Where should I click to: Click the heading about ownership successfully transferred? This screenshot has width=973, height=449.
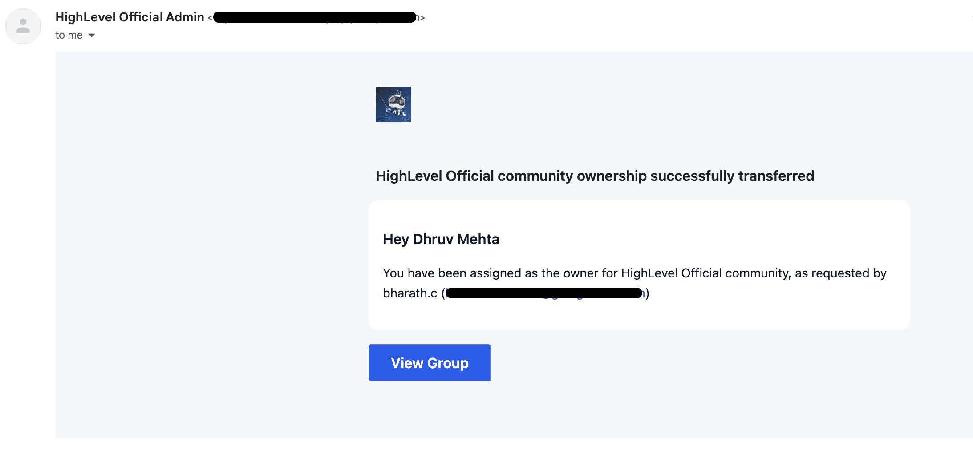pos(595,176)
